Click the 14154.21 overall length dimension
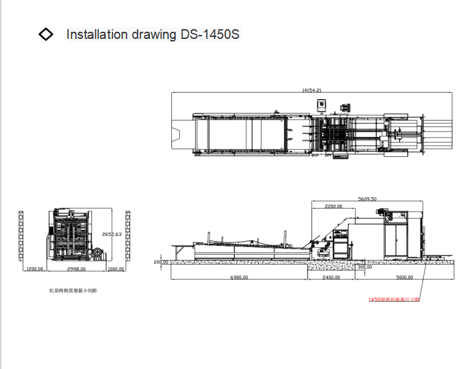The height and width of the screenshot is (369, 466). click(x=312, y=91)
